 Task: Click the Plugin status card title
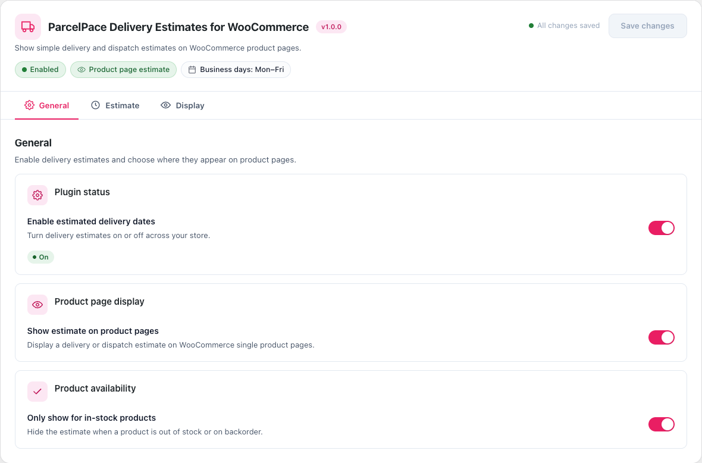pos(82,192)
